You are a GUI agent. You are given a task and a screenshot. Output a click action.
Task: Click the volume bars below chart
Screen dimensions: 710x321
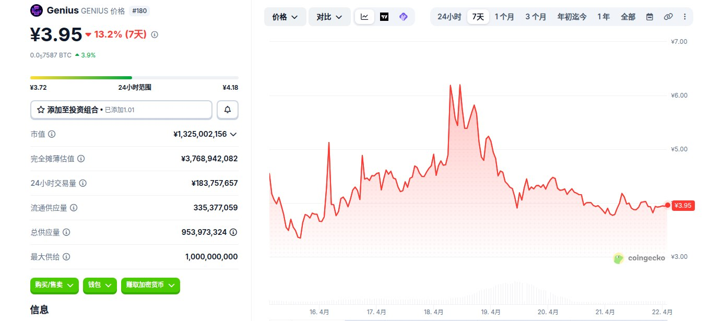pos(468,293)
